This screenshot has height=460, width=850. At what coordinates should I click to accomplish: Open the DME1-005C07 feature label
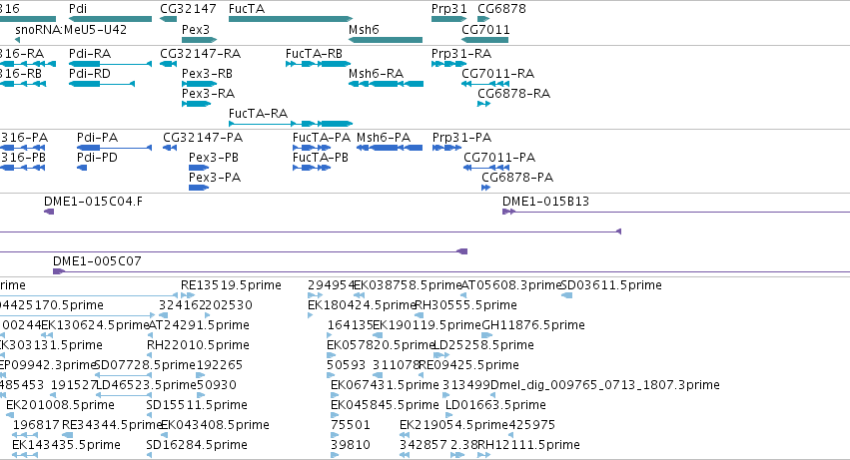(97, 261)
